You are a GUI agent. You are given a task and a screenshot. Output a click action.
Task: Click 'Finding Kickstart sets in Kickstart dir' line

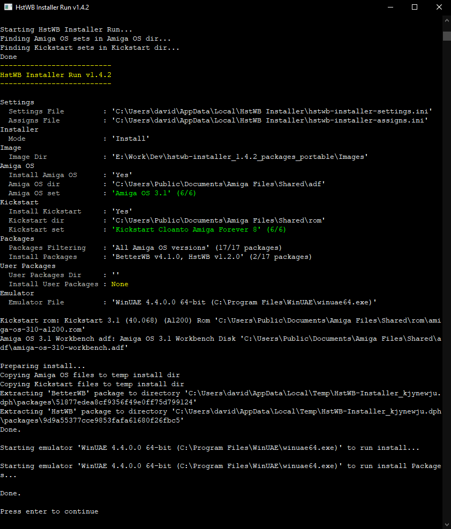(x=89, y=48)
